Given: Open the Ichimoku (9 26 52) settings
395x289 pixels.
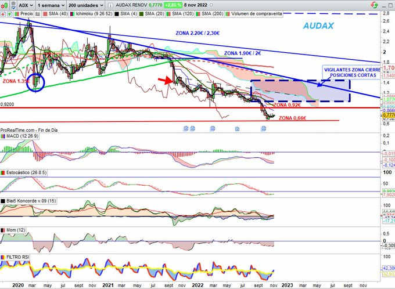Looking at the screenshot, I should 94,14.
